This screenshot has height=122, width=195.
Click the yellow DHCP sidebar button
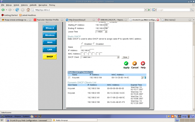click(x=50, y=56)
